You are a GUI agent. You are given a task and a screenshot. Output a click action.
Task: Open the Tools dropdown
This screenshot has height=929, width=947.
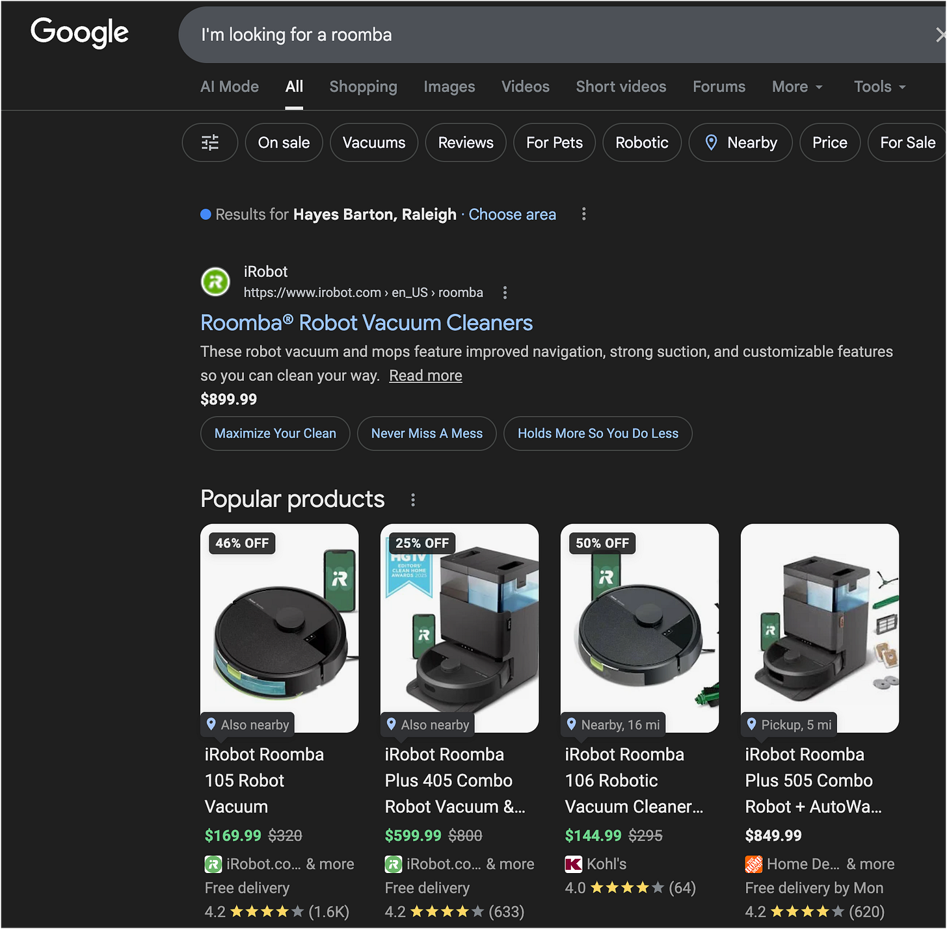pyautogui.click(x=880, y=86)
